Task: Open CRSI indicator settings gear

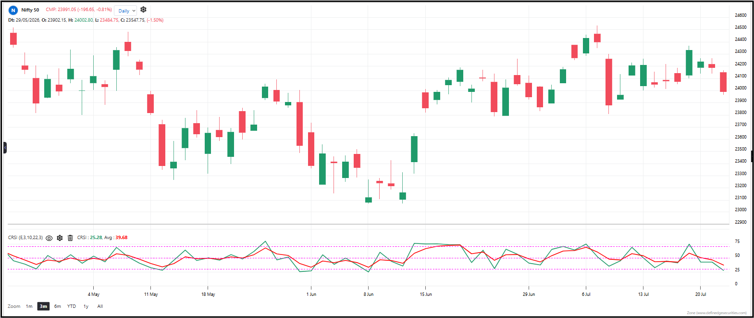Action: pyautogui.click(x=60, y=238)
